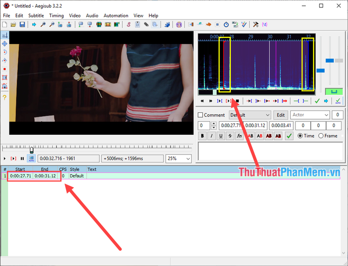348x266 pixels.
Task: Play audio selection blue brackets icon
Action: click(x=220, y=101)
